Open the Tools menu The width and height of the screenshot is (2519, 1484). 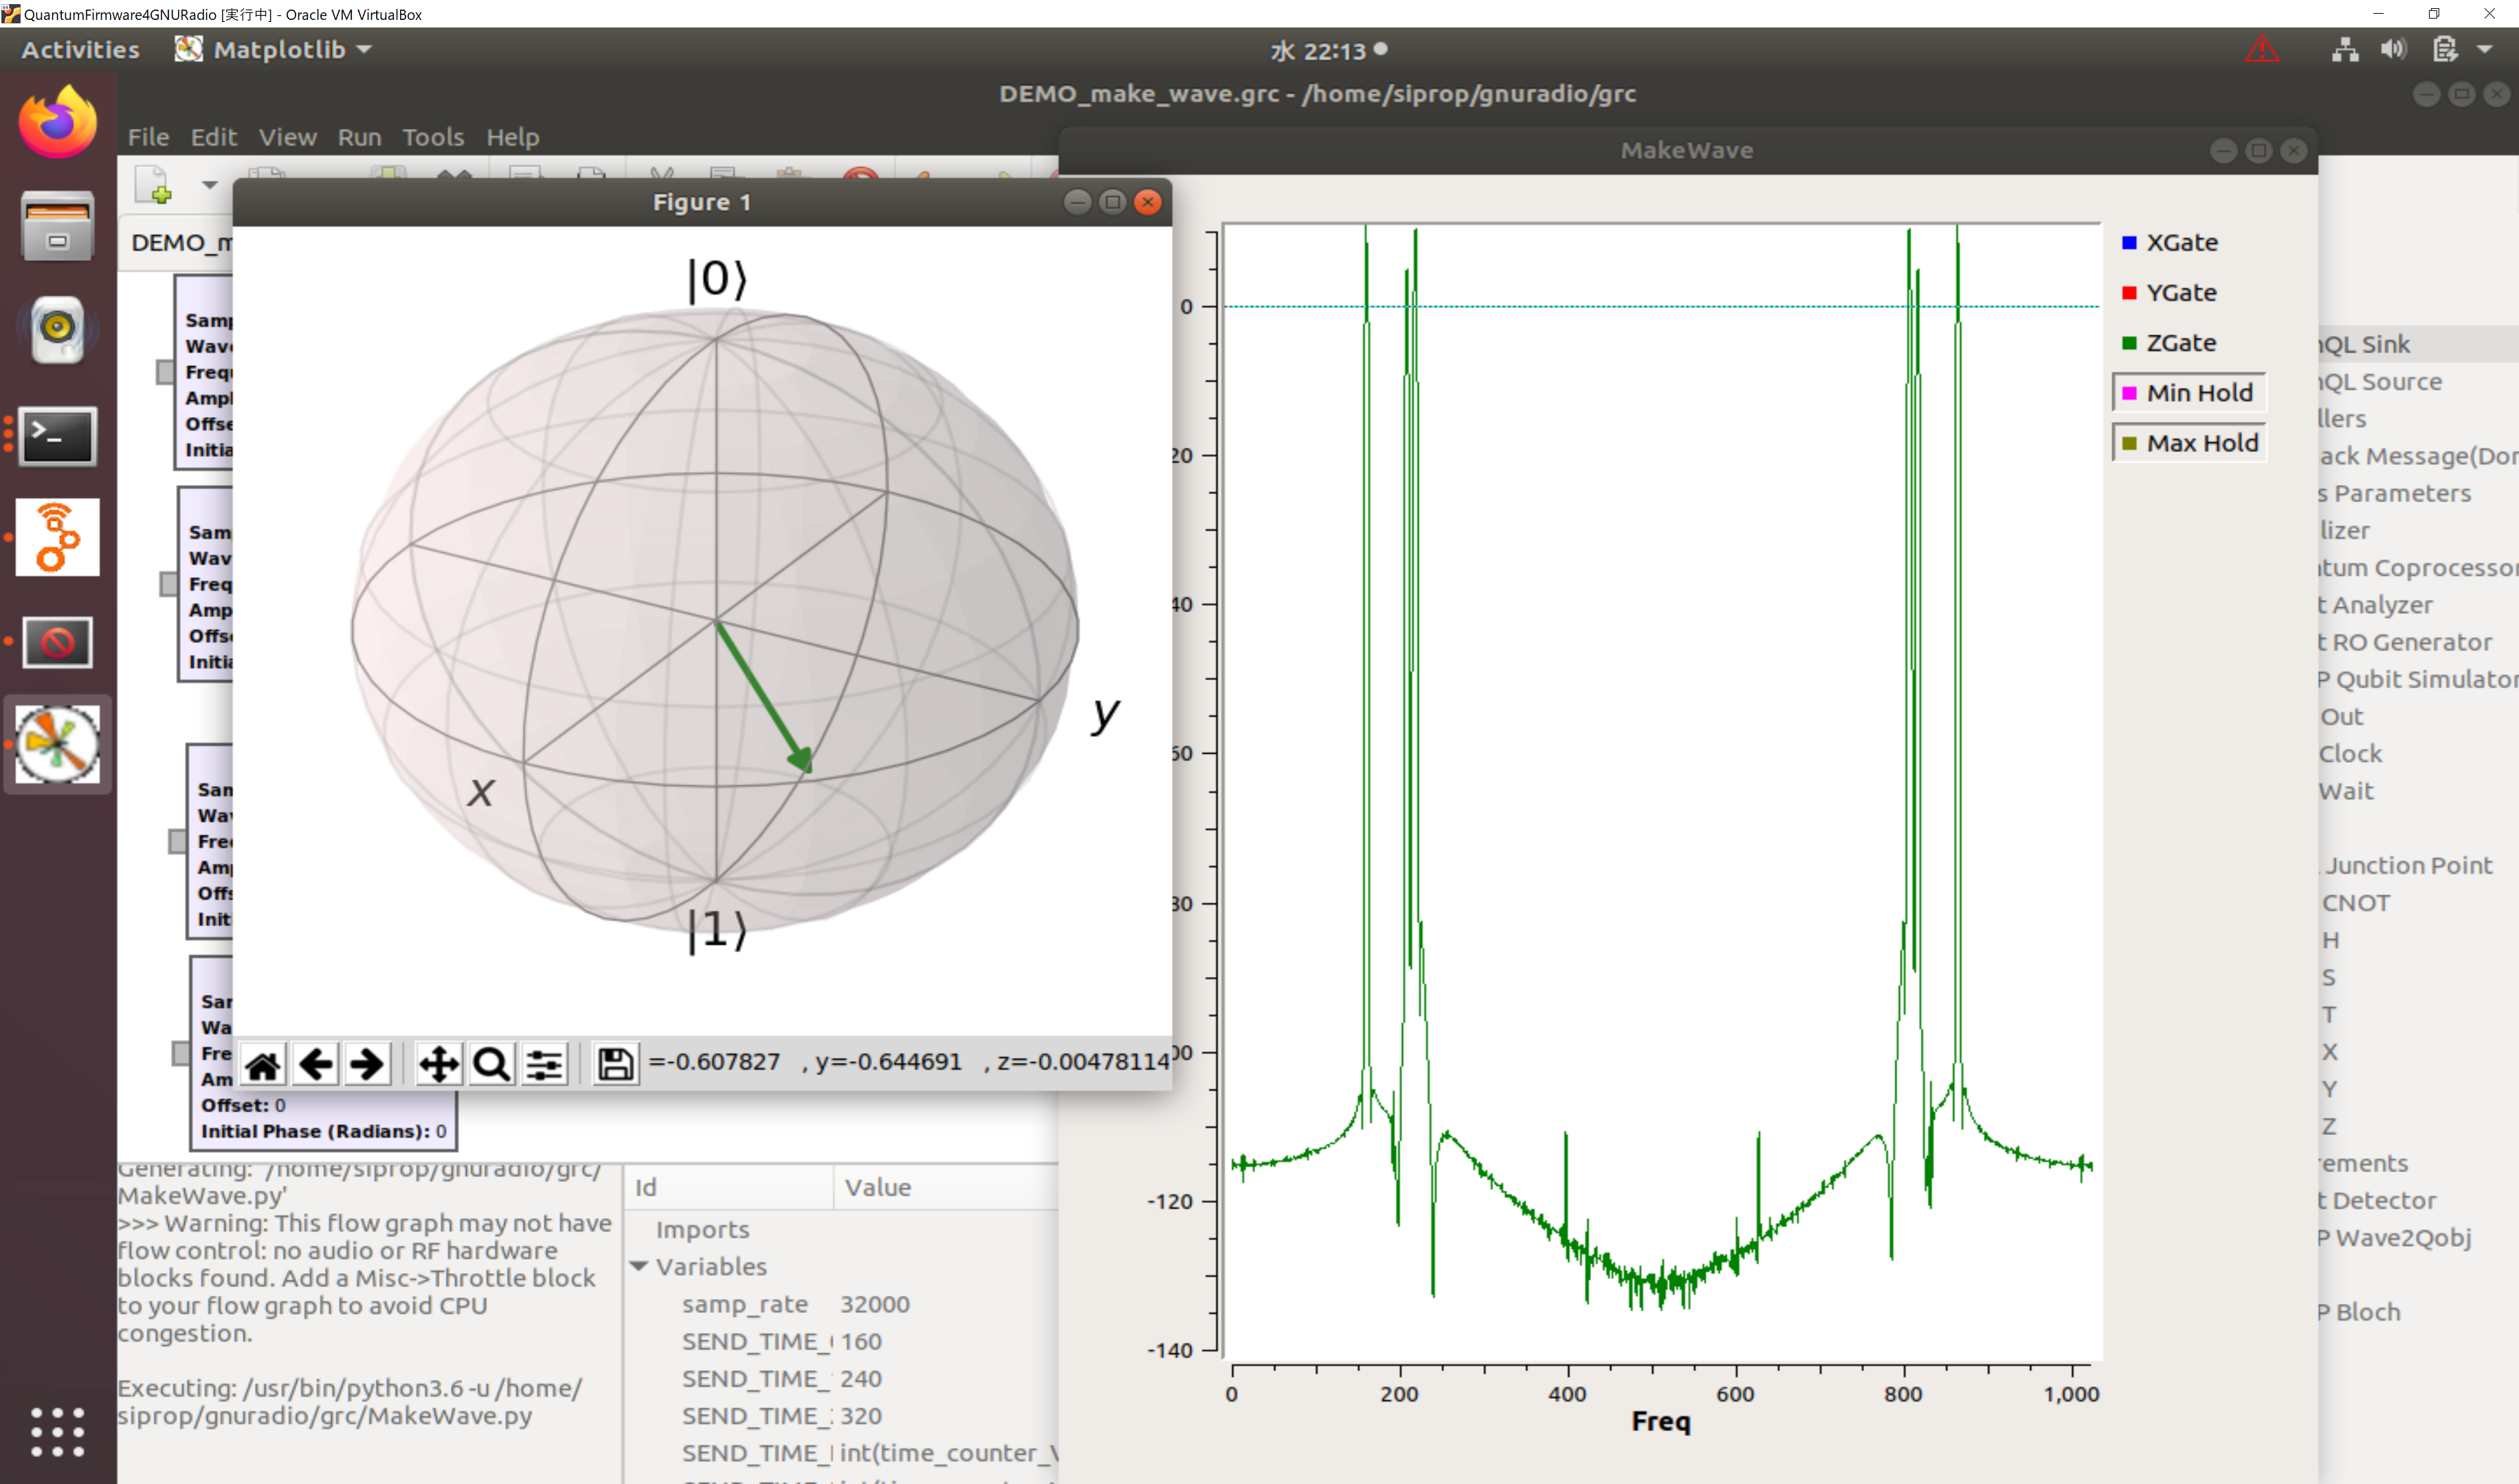pos(432,137)
